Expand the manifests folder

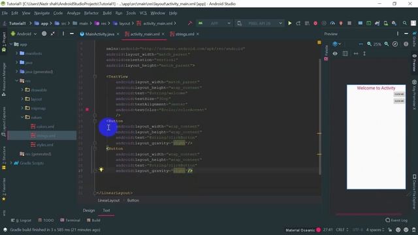pyautogui.click(x=17, y=54)
